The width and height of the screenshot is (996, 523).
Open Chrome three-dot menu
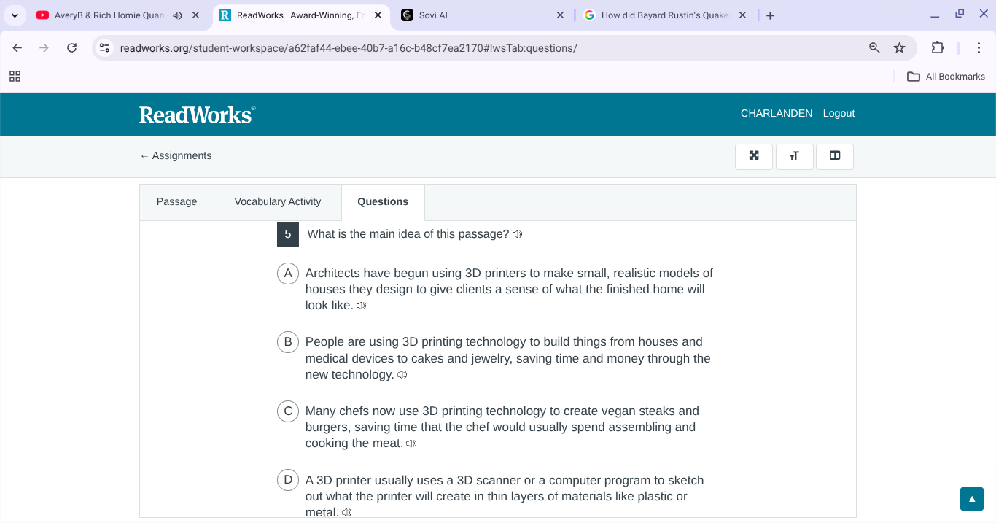[979, 48]
